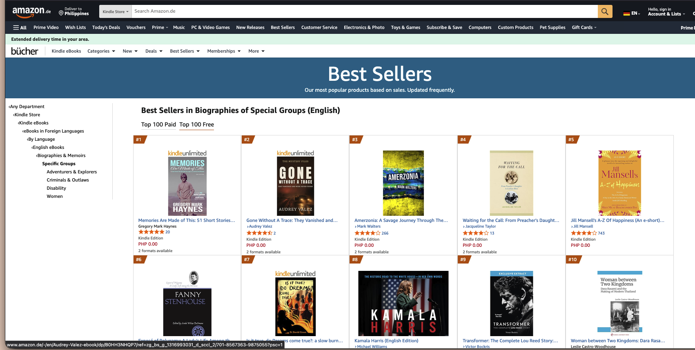Viewport: 695px width, 350px height.
Task: Open star rating for Jill Mansell's A-Z
Action: coord(584,233)
